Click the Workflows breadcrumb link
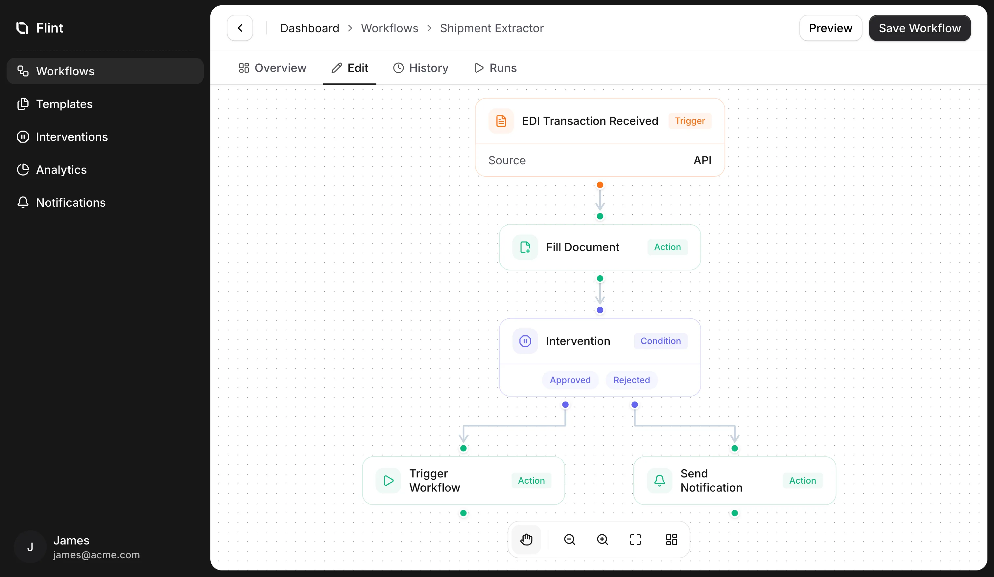 tap(389, 28)
